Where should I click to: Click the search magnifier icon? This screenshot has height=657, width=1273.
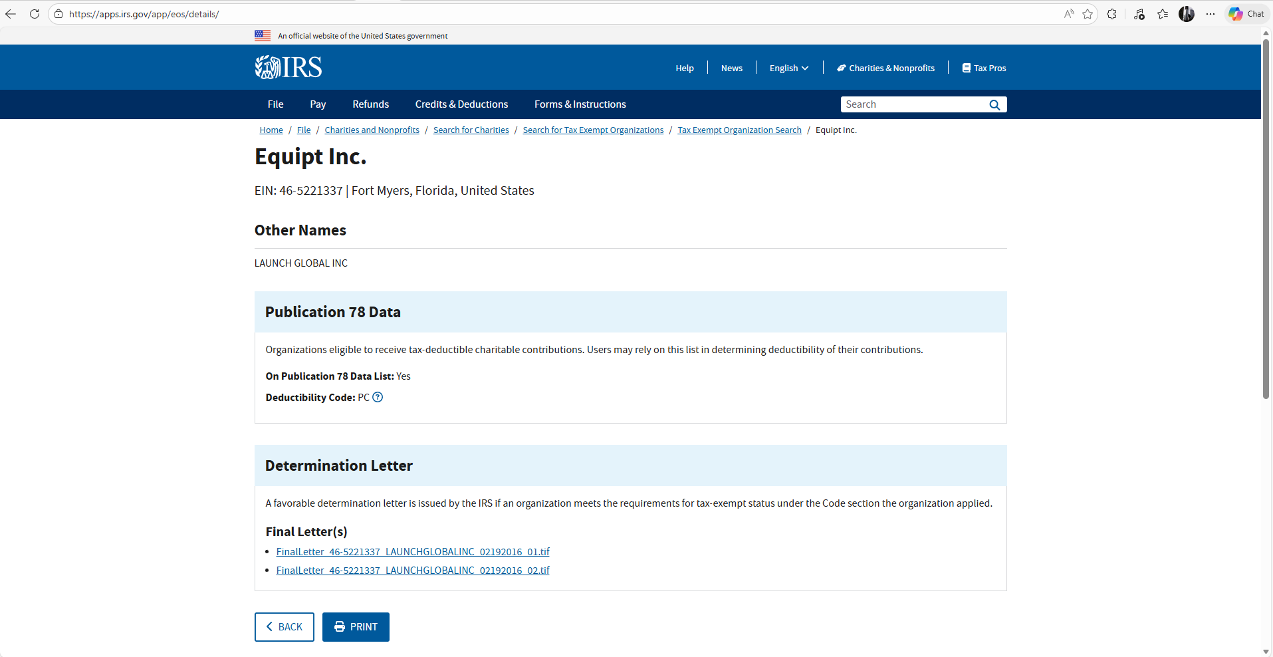pyautogui.click(x=994, y=104)
